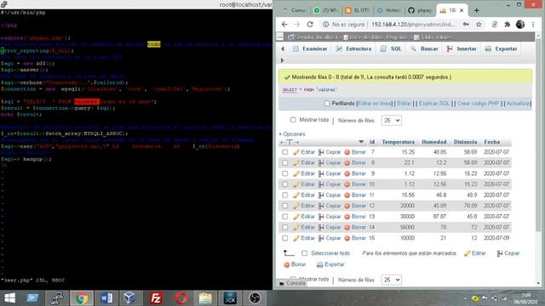This screenshot has height=306, width=545.
Task: Tick checkbox for row id 9
Action: 285,173
